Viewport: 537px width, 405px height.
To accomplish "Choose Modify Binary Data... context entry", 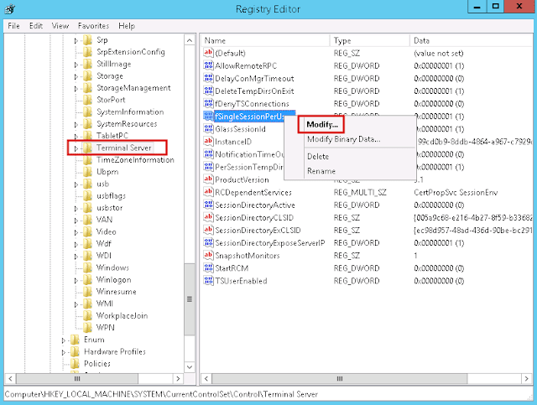I will click(343, 139).
